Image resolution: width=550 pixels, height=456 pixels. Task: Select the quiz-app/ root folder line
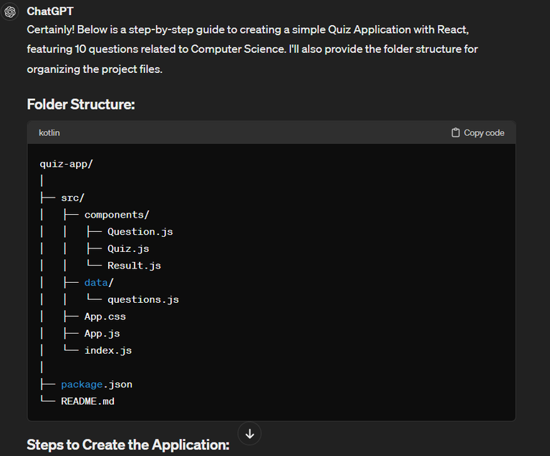coord(67,163)
